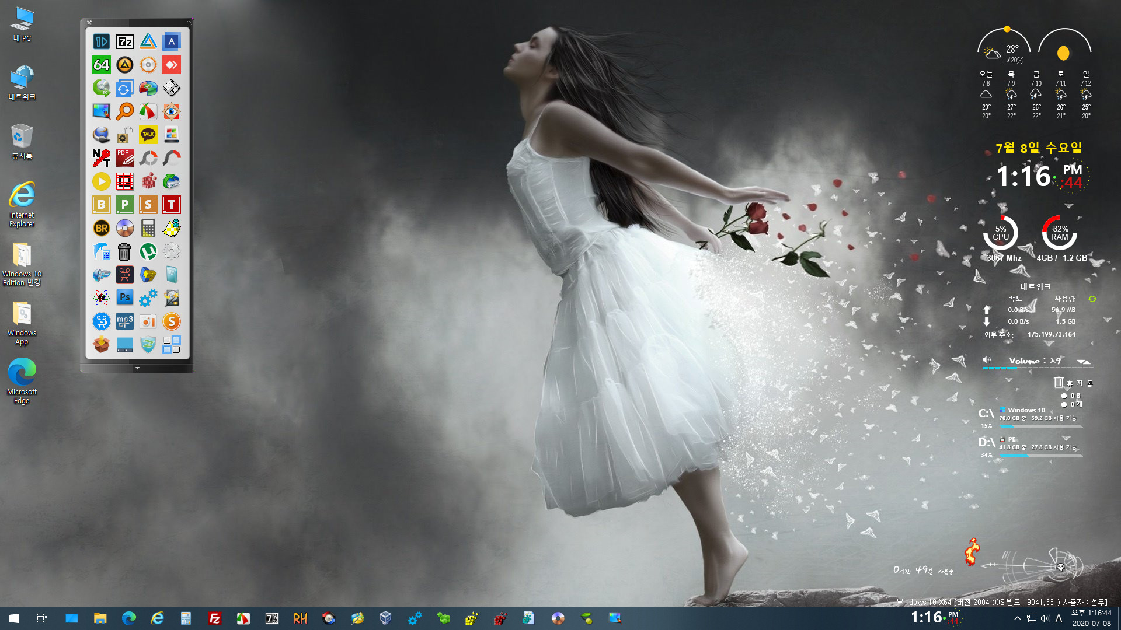Screen dimensions: 1121x630
Task: Toggle the IME language indicator A
Action: pyautogui.click(x=1059, y=618)
